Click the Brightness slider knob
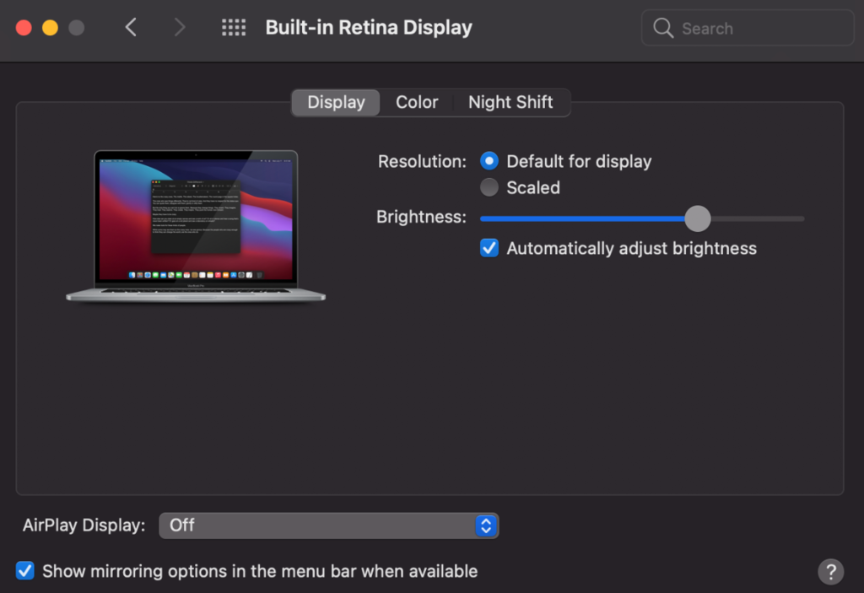The width and height of the screenshot is (864, 593). [697, 218]
